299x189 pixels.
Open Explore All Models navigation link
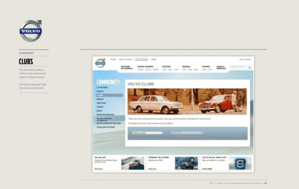pos(127,68)
